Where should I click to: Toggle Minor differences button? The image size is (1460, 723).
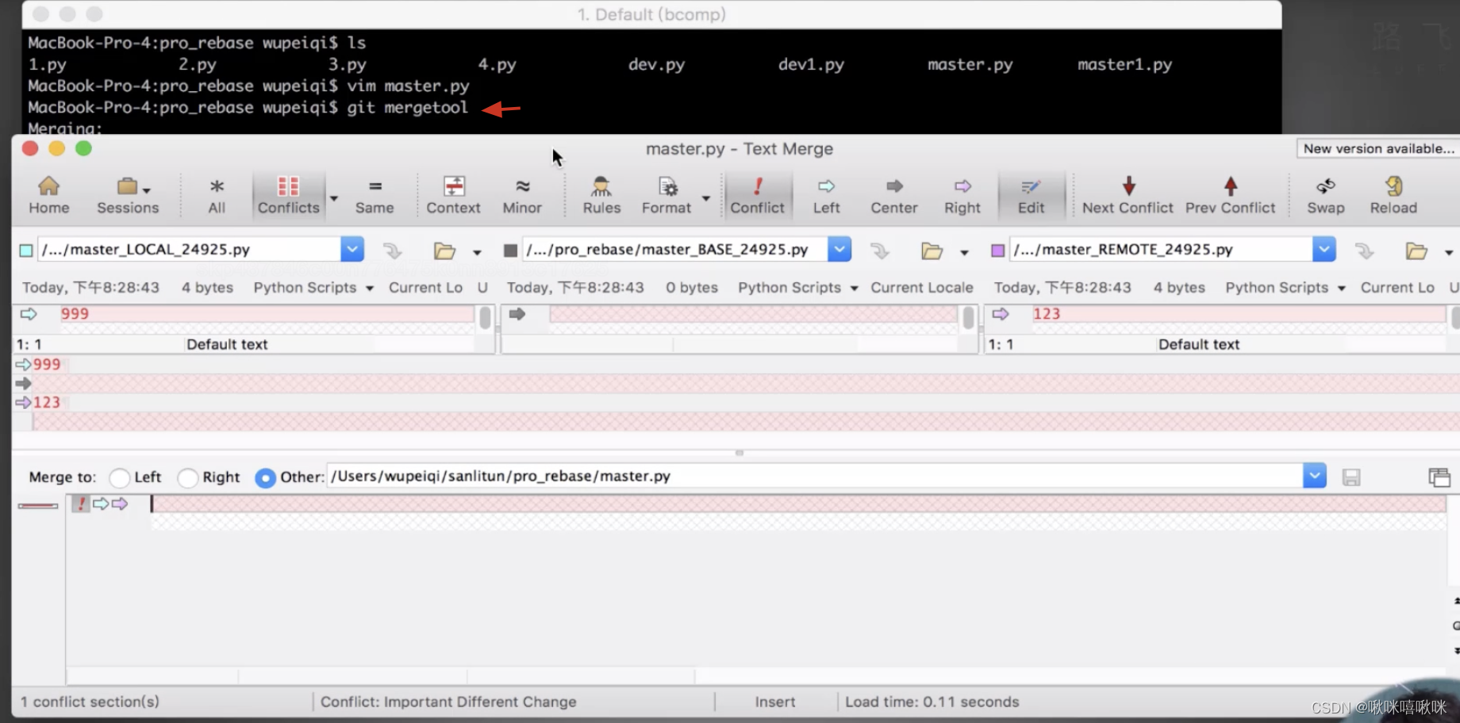pos(522,195)
